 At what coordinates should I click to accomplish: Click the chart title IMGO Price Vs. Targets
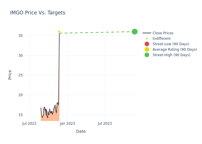click(38, 13)
